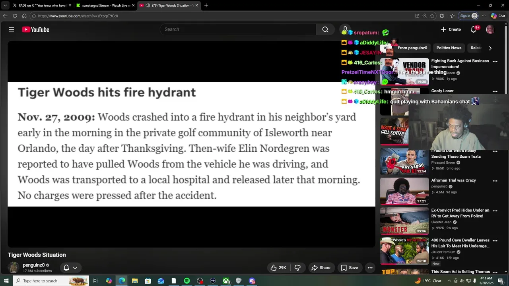Open the Windows notification center
Image resolution: width=509 pixels, height=286 pixels.
coord(501,281)
